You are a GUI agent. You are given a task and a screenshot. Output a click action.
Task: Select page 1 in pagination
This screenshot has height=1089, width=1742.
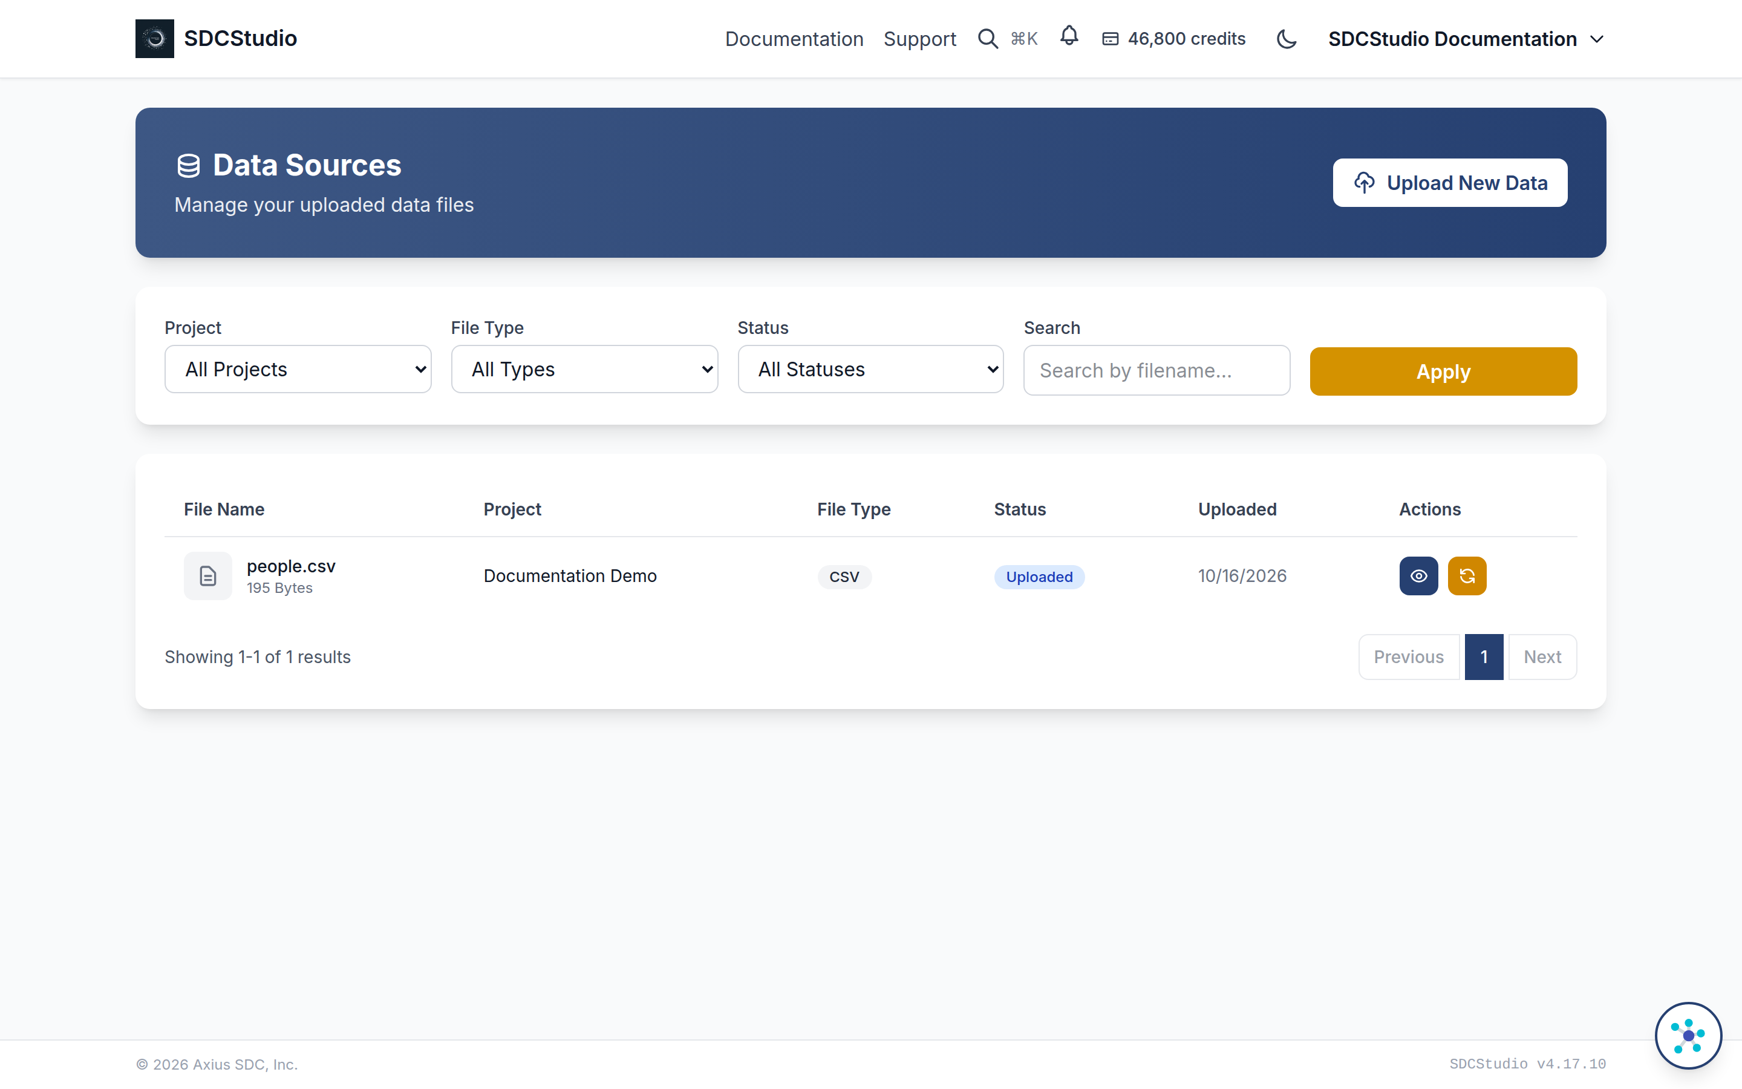click(x=1484, y=657)
